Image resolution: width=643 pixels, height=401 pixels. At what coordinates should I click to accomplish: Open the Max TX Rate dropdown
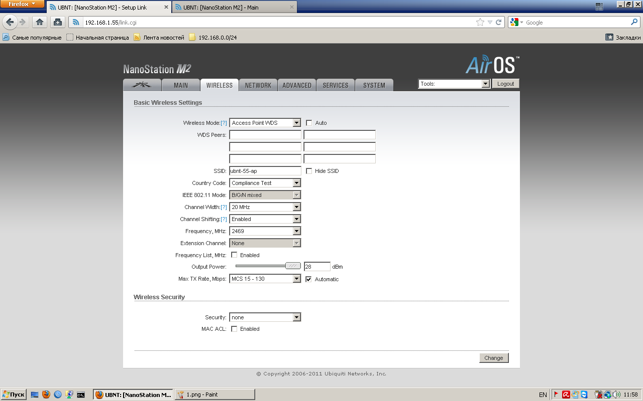pyautogui.click(x=265, y=279)
